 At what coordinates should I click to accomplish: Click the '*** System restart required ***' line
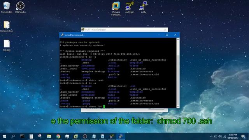(82, 51)
